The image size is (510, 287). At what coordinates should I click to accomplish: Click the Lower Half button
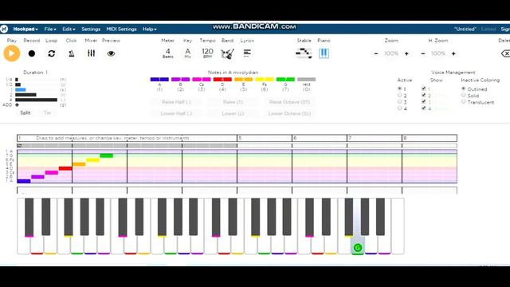point(176,113)
